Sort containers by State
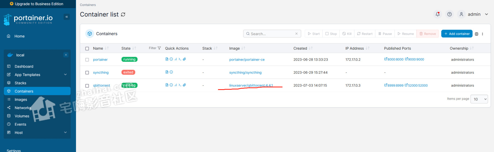 (129, 48)
